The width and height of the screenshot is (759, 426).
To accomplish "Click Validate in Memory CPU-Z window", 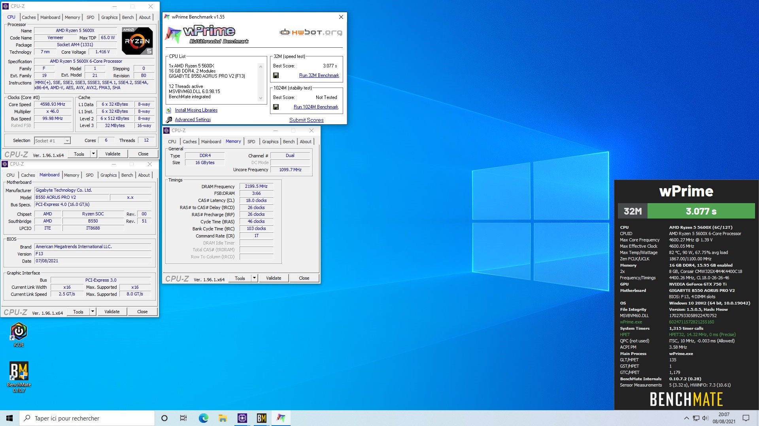I will tap(274, 278).
